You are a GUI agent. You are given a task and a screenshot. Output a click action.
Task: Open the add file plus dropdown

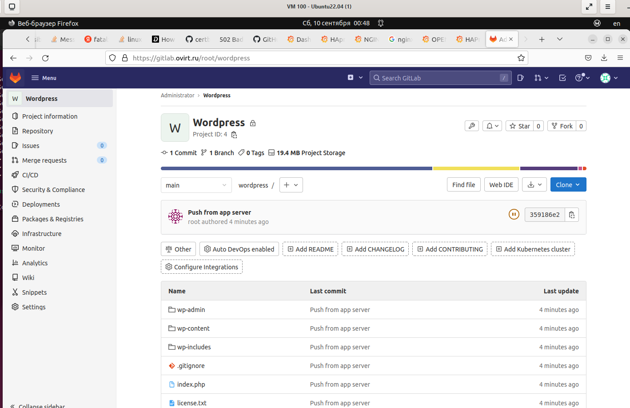click(291, 185)
